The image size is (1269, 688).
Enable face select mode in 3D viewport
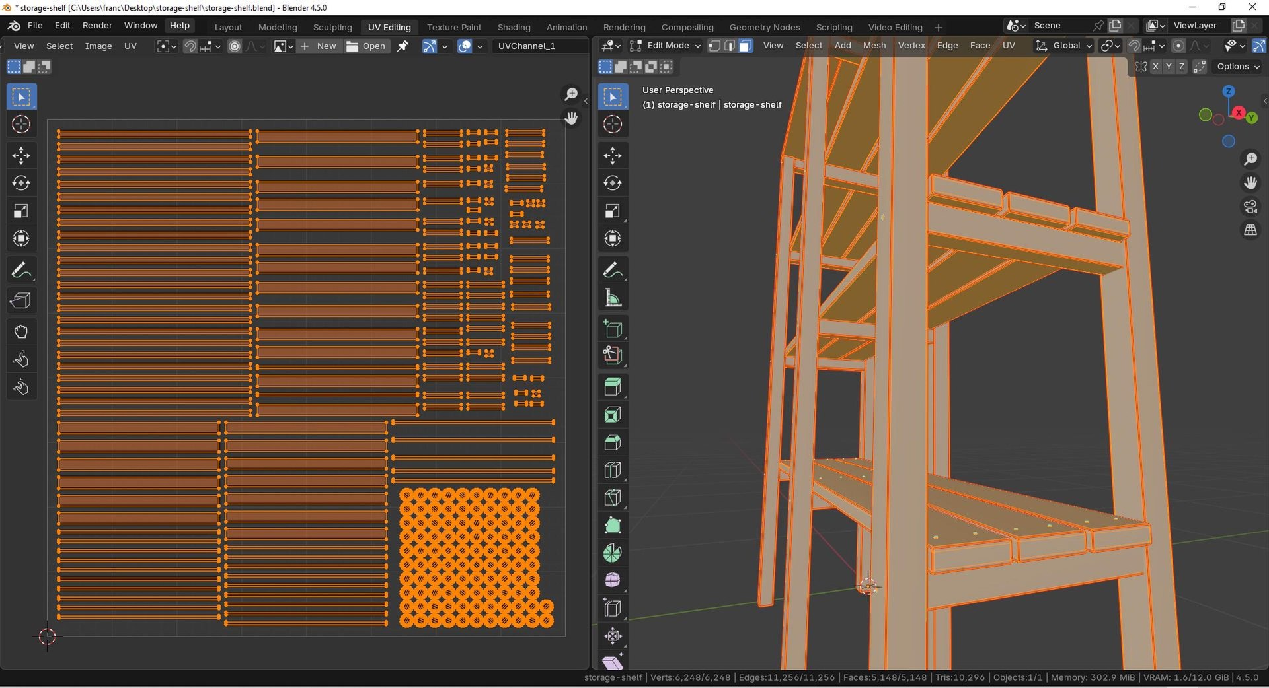[x=746, y=46]
